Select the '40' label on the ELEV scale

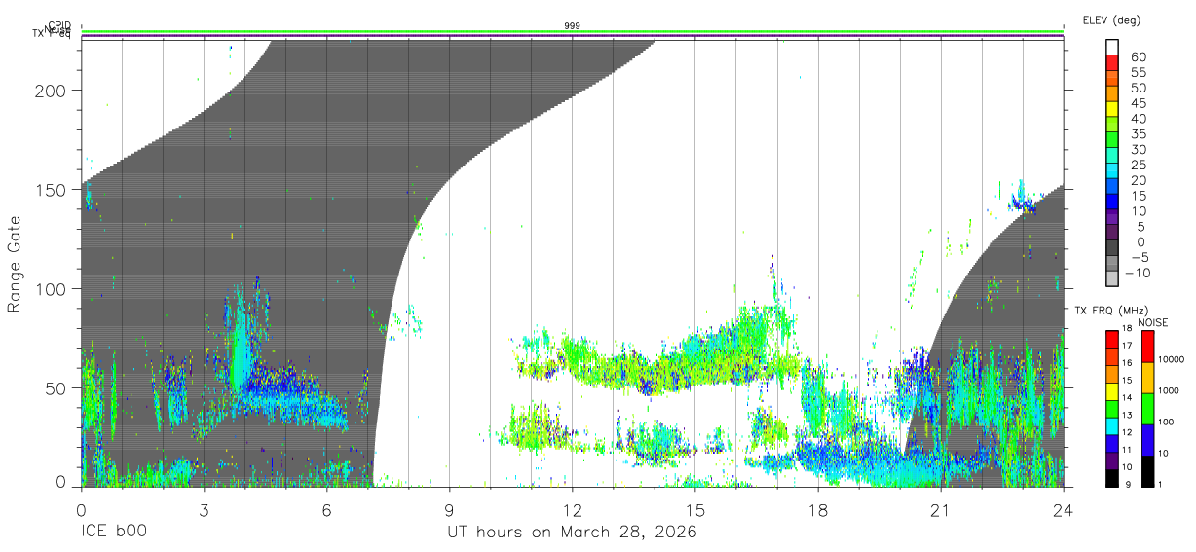[x=1139, y=119]
